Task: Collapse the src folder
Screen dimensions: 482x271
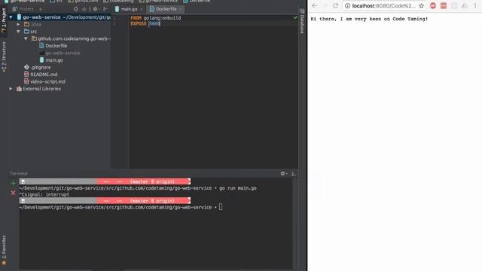Action: (18, 32)
